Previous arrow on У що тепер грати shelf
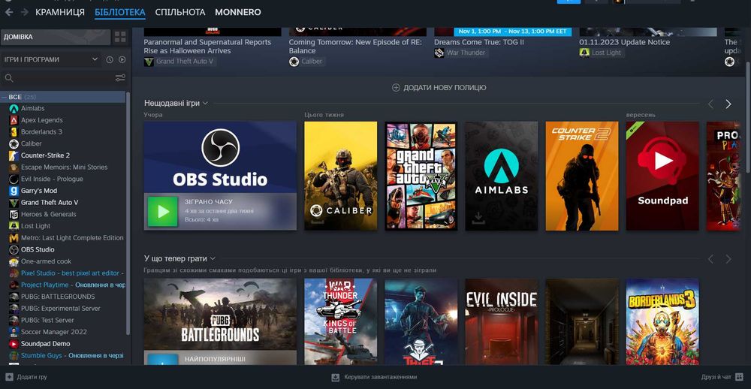 point(710,259)
